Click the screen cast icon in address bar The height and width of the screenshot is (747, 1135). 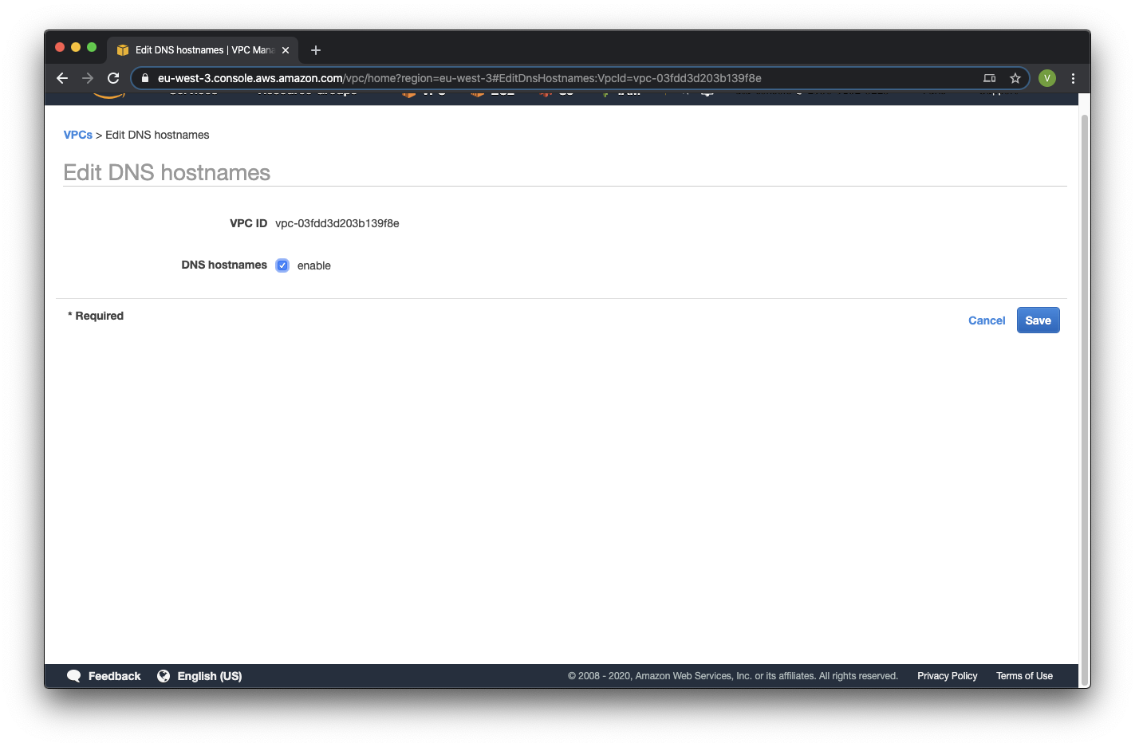[x=990, y=78]
